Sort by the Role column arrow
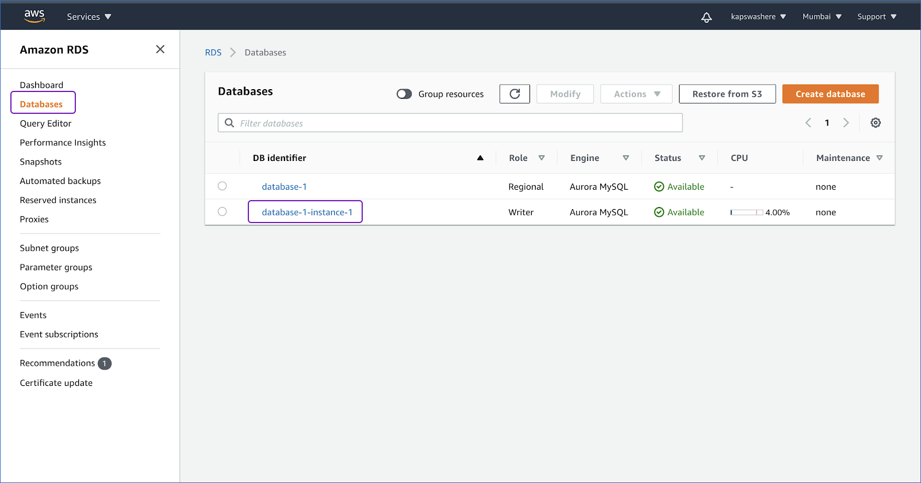The height and width of the screenshot is (483, 921). pos(542,158)
